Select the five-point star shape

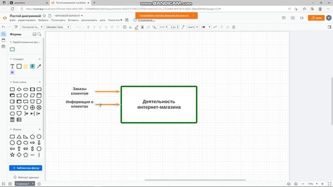point(12,155)
